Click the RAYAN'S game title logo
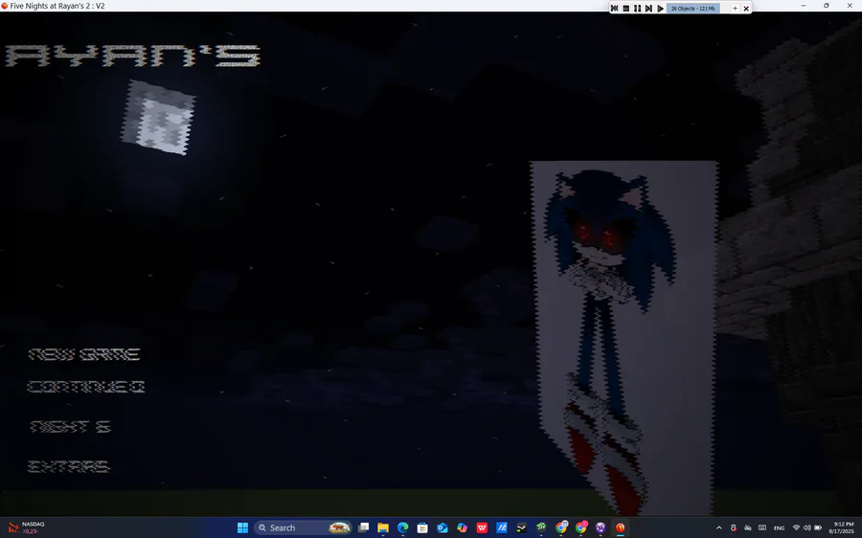 pos(132,56)
